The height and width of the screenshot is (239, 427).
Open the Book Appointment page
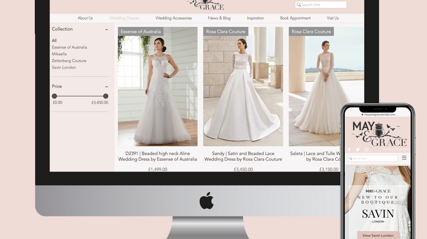(295, 18)
